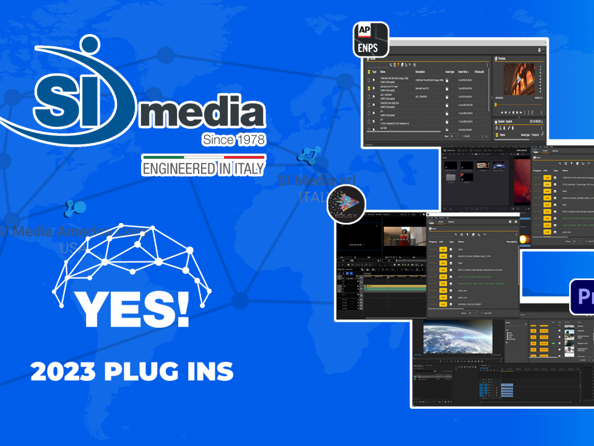
Task: Click tree view icon in ENPS Asset toolbar
Action: coord(406,65)
